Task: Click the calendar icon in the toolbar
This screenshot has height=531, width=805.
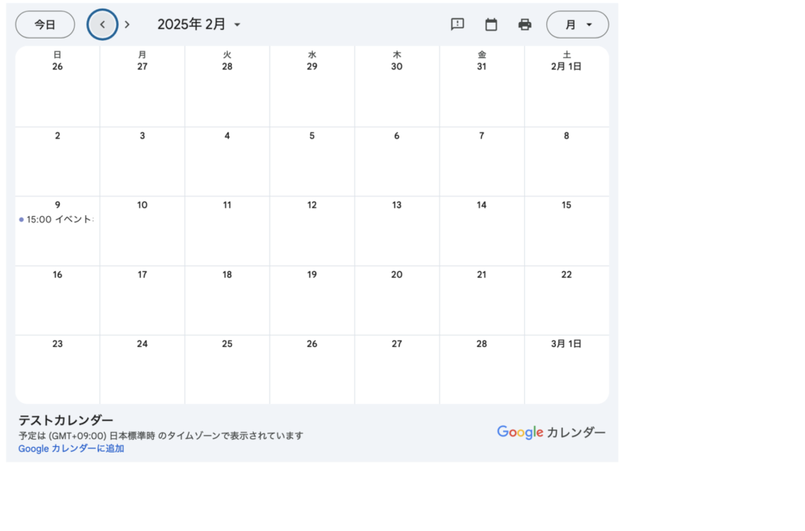Action: (491, 24)
